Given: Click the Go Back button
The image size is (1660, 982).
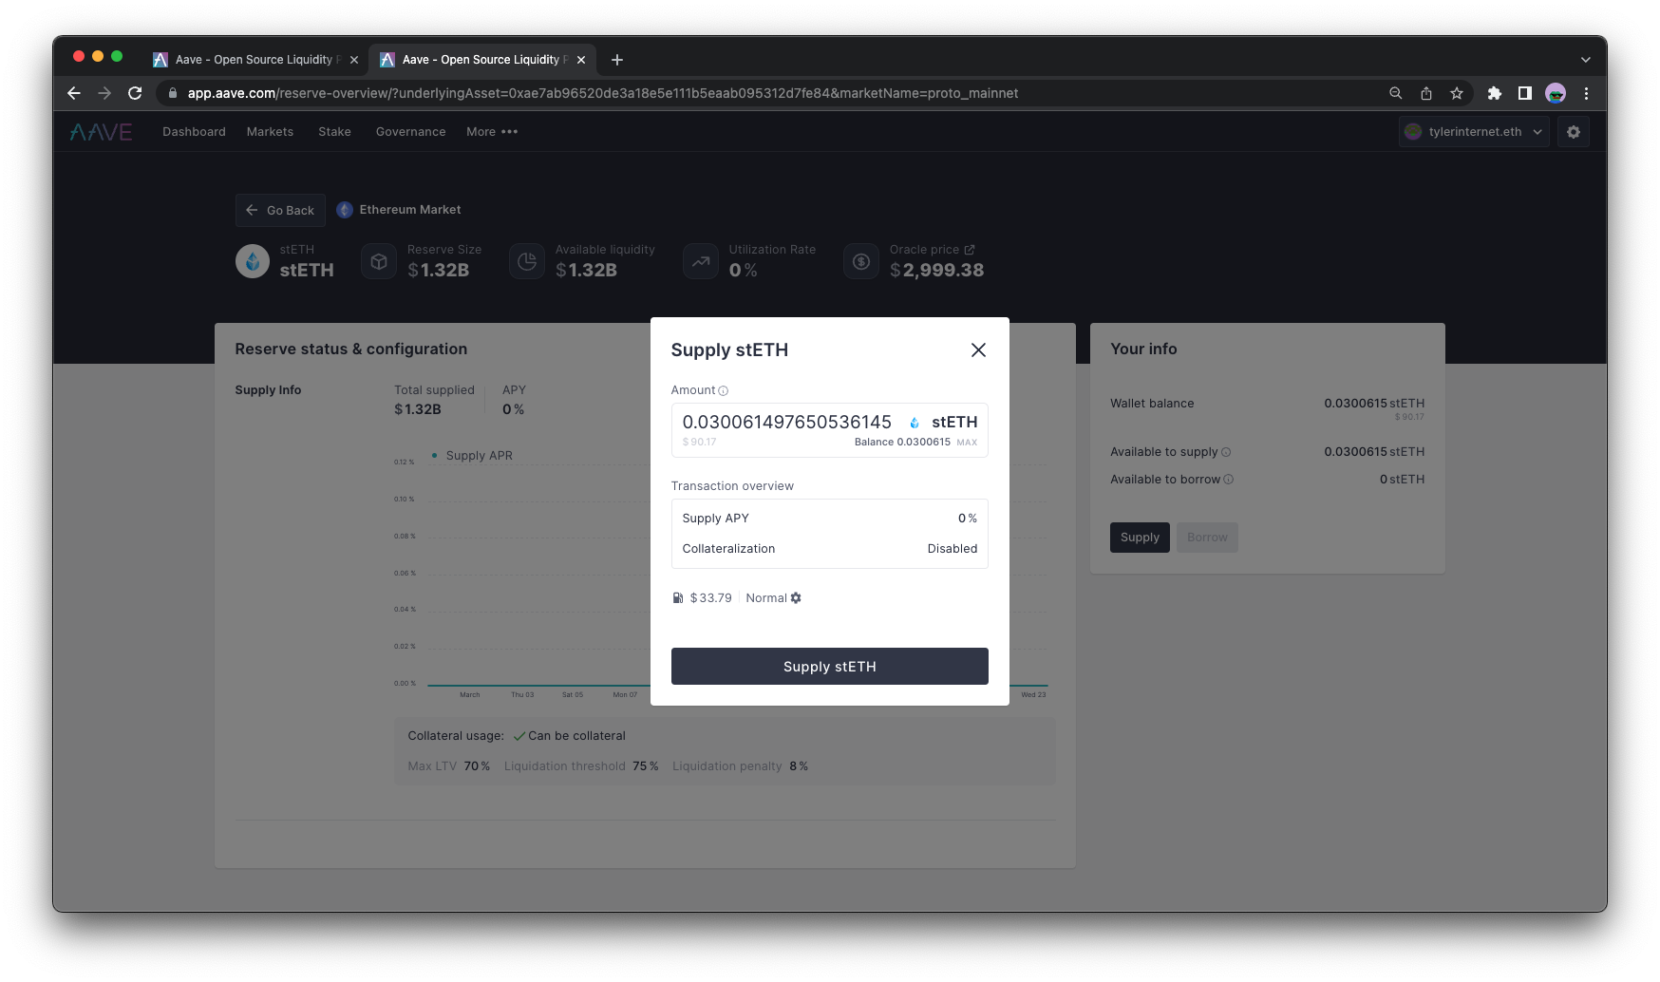Looking at the screenshot, I should (x=279, y=209).
